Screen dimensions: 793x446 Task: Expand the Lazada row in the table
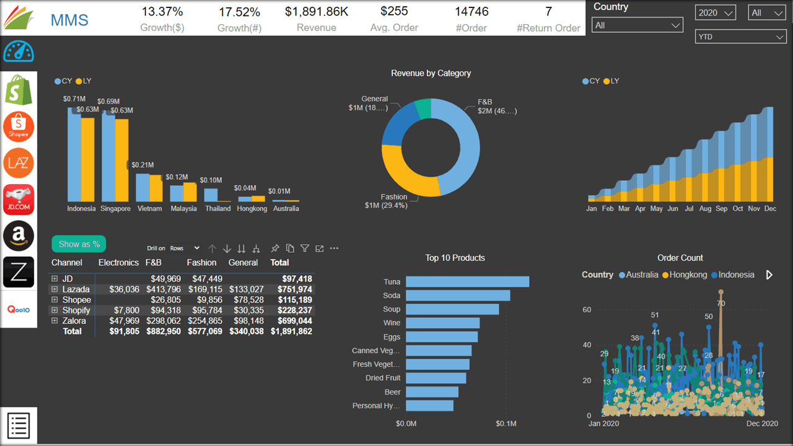(56, 289)
